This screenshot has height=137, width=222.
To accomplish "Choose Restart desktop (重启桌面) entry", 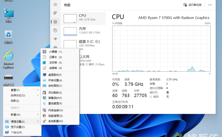I will coord(60,104).
